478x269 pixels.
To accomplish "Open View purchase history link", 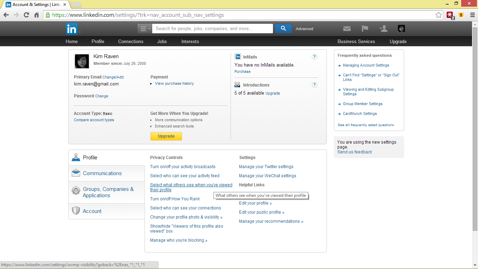I will (174, 83).
